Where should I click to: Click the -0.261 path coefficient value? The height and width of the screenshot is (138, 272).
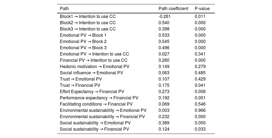tap(165, 16)
